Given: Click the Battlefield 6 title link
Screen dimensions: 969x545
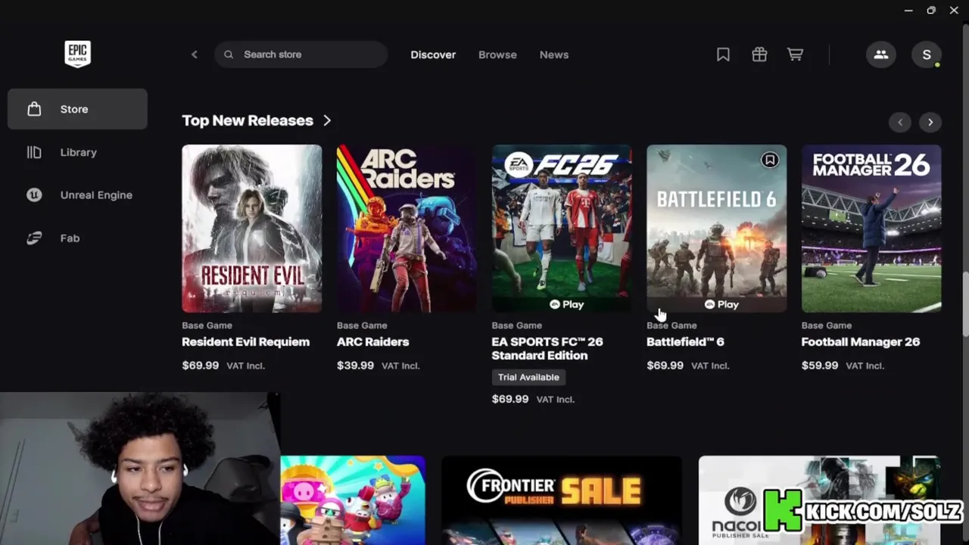Looking at the screenshot, I should click(x=685, y=342).
